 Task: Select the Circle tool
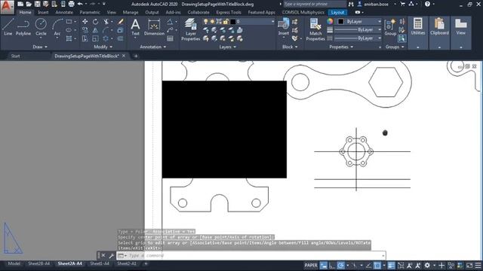tap(41, 27)
